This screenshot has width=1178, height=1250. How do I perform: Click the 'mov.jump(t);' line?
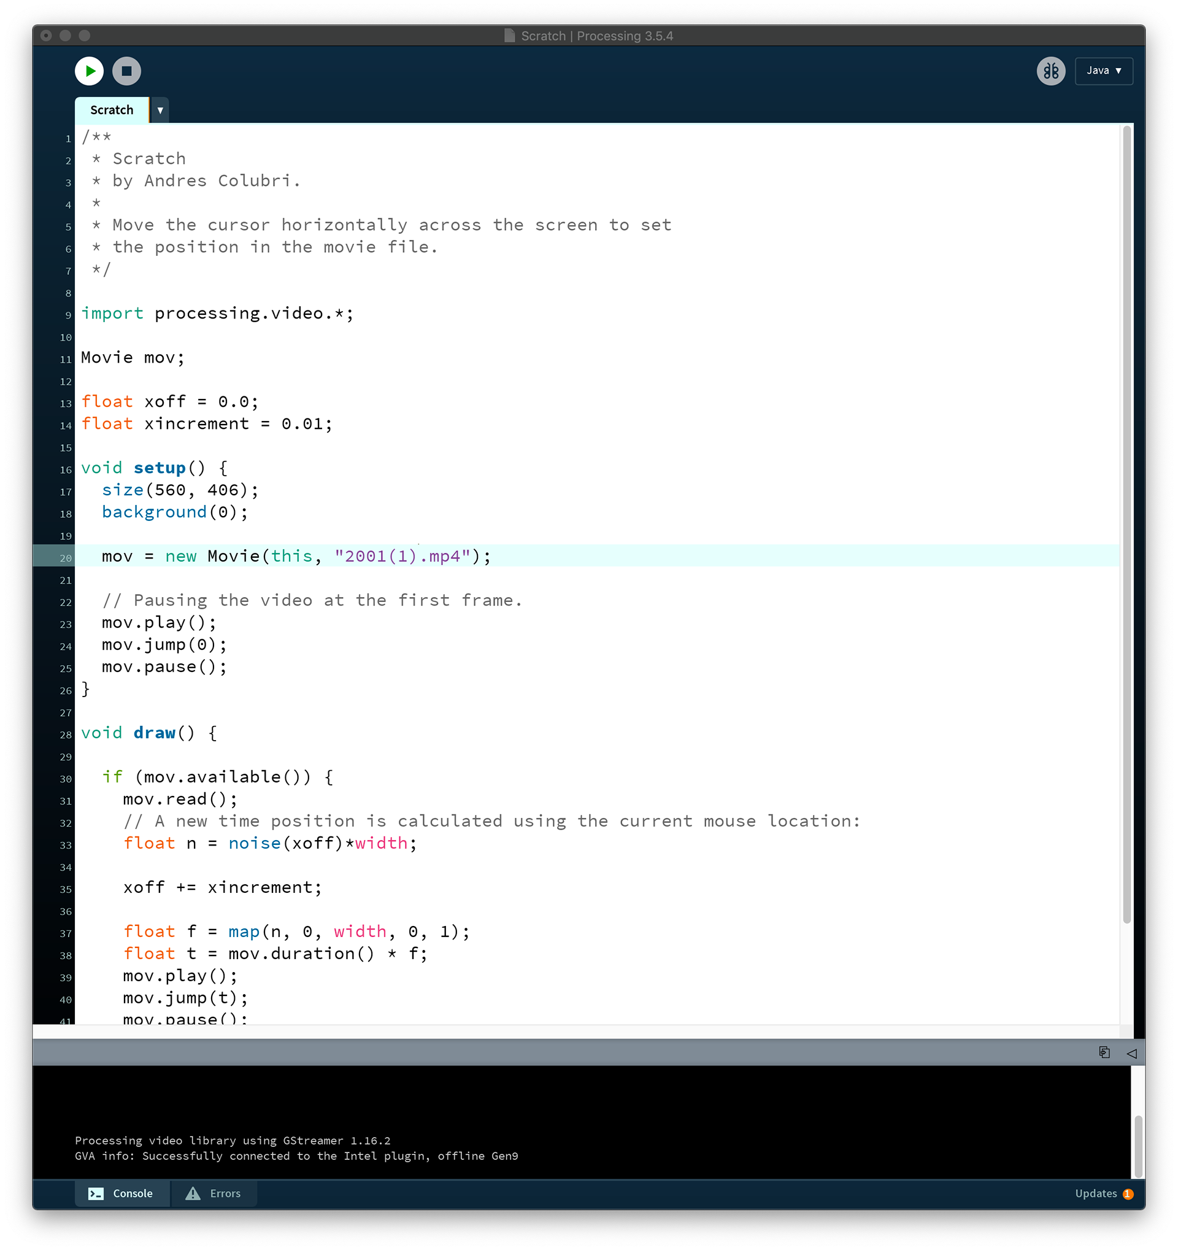pos(186,997)
